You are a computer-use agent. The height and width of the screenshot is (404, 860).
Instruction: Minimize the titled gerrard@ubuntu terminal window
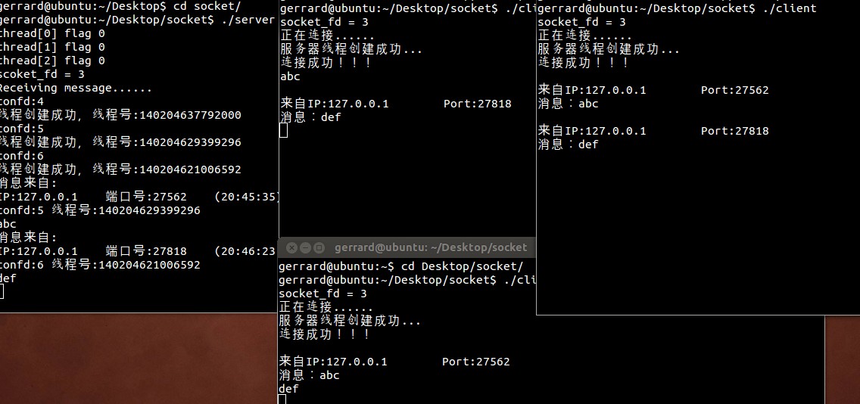click(306, 248)
